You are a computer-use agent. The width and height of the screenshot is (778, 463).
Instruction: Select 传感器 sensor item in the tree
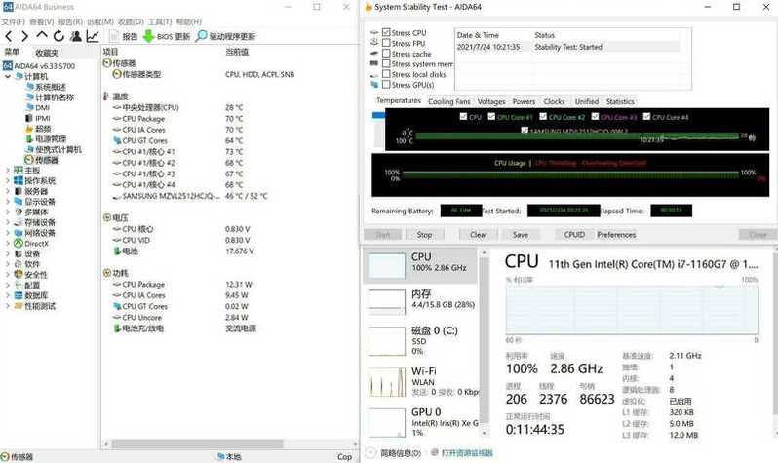pos(42,160)
